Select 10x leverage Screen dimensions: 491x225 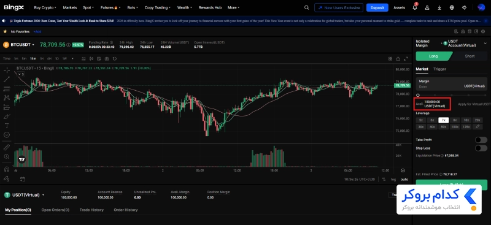coord(466,120)
